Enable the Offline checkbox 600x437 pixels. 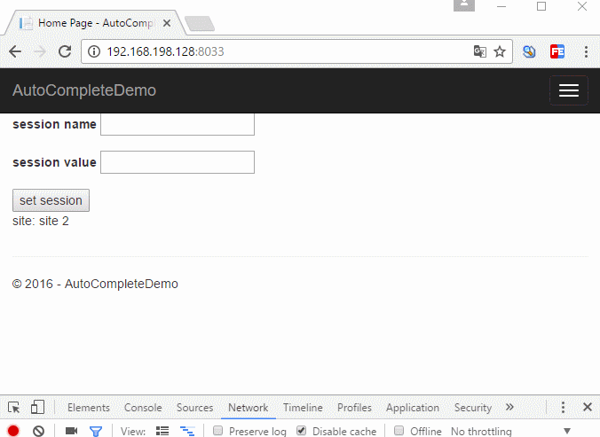tap(399, 431)
